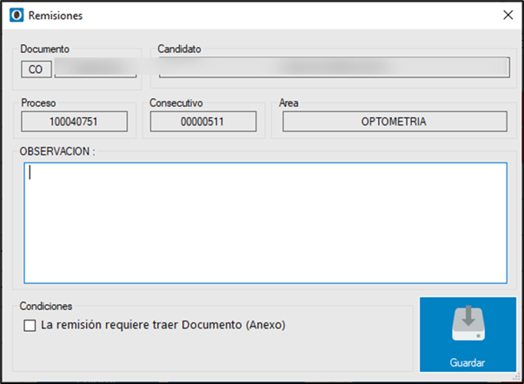Click the Consecutivo group label
Image resolution: width=524 pixels, height=384 pixels.
(x=176, y=103)
